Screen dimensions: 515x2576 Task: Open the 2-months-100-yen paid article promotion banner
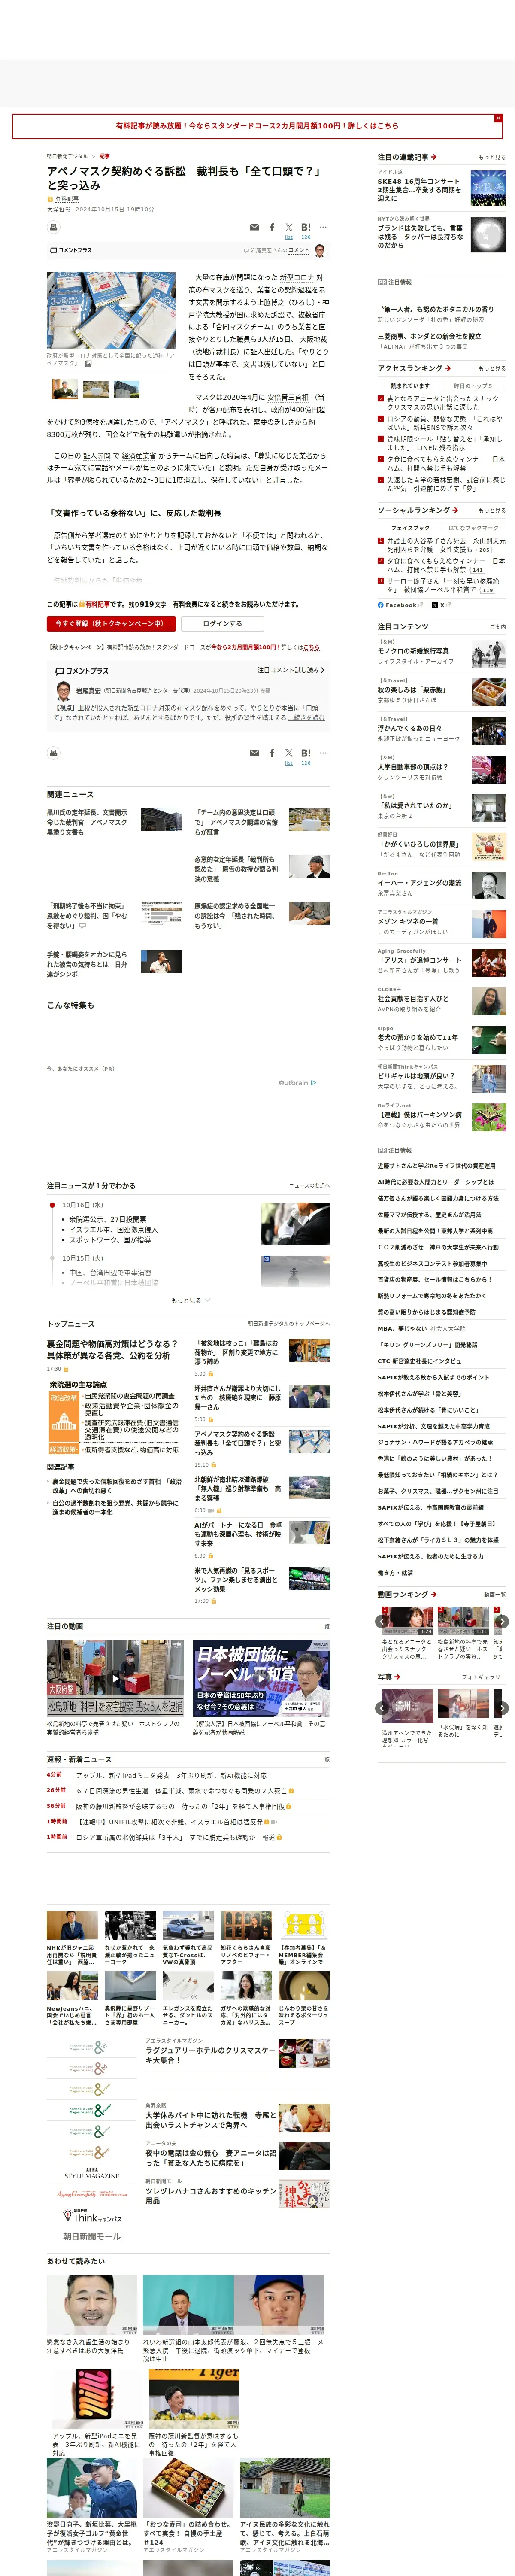pyautogui.click(x=257, y=126)
